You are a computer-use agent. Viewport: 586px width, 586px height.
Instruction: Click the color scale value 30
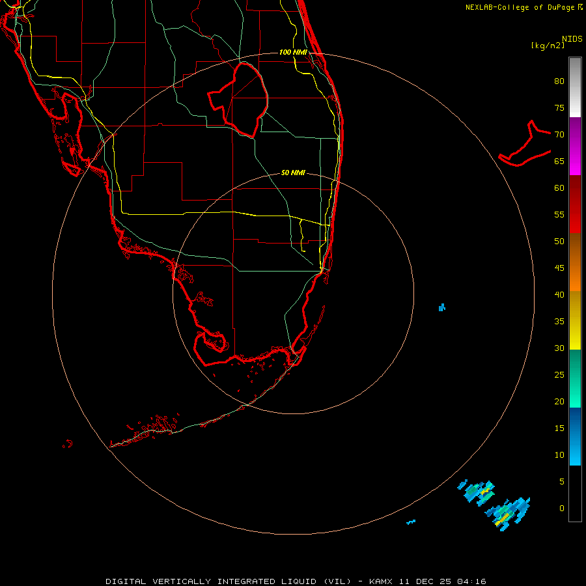(559, 348)
